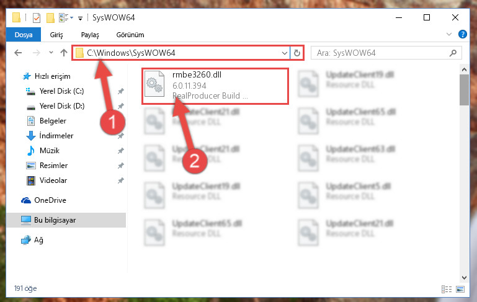Viewport: 477px width, 302px height.
Task: Toggle pin next to Yerel Disk (C:)
Action: click(x=121, y=91)
